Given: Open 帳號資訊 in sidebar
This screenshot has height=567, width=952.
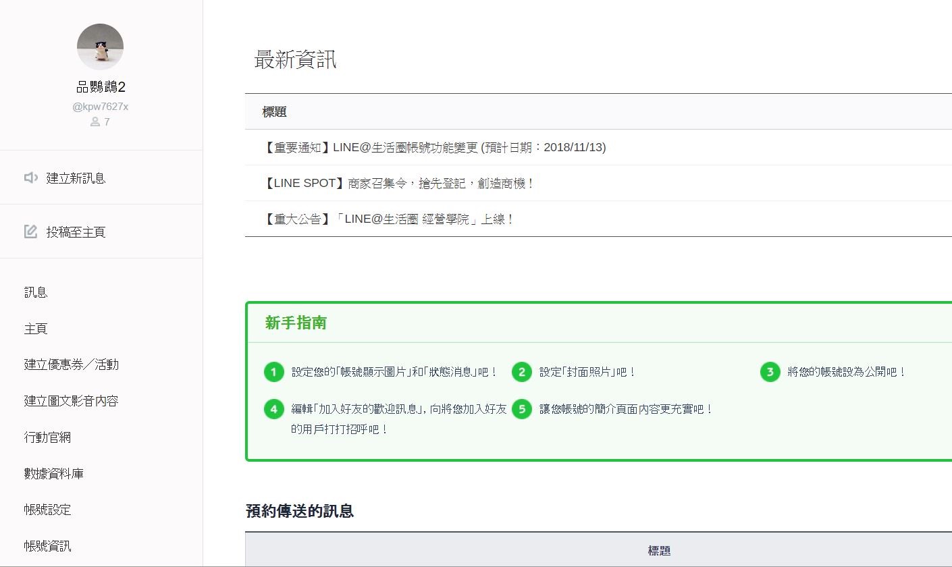Looking at the screenshot, I should pyautogui.click(x=47, y=546).
